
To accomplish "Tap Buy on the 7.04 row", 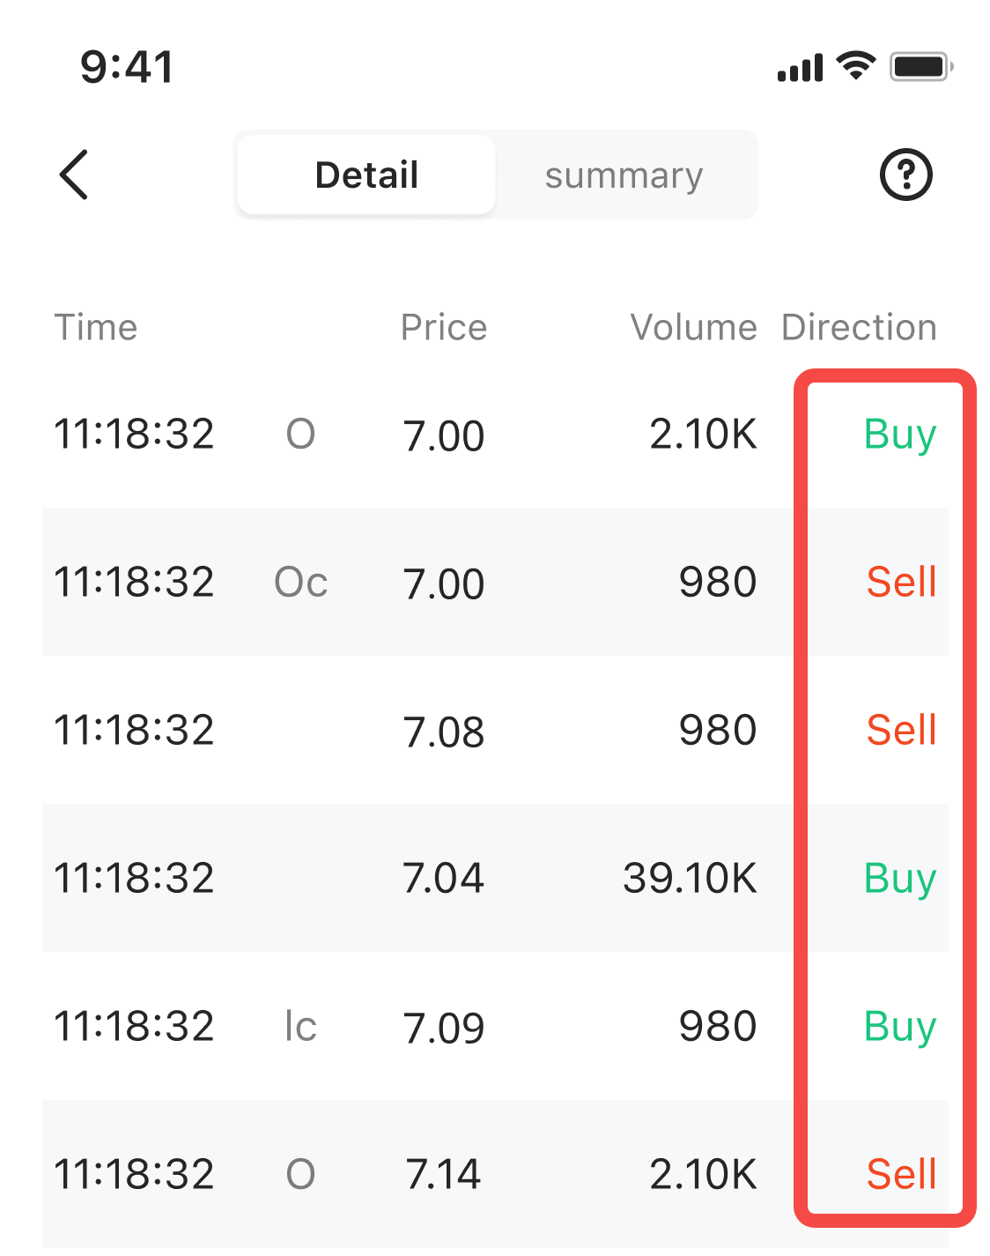I will point(899,879).
